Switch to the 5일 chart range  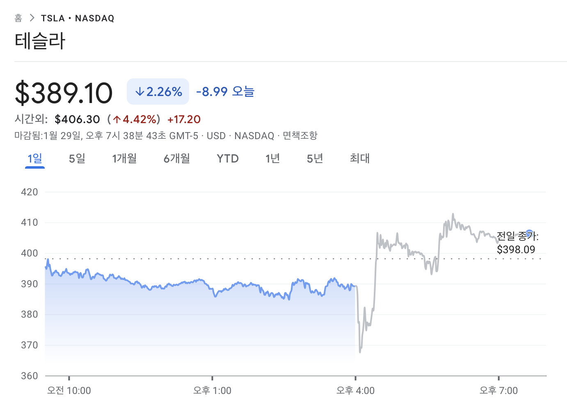[x=77, y=158]
